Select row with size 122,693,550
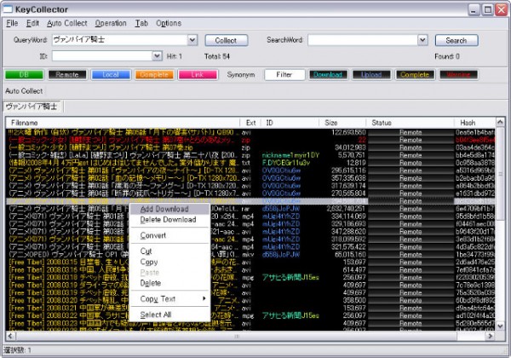 tap(250, 132)
